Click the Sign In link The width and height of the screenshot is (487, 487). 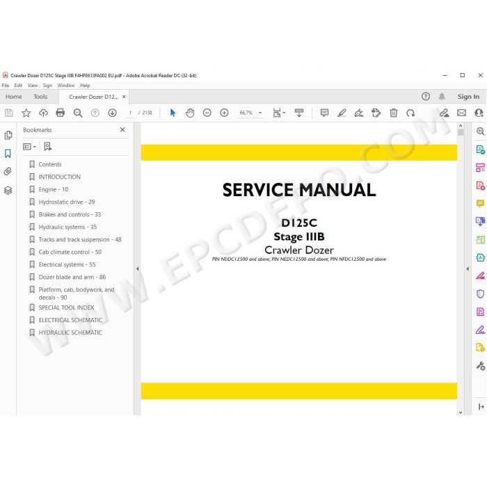(x=468, y=97)
